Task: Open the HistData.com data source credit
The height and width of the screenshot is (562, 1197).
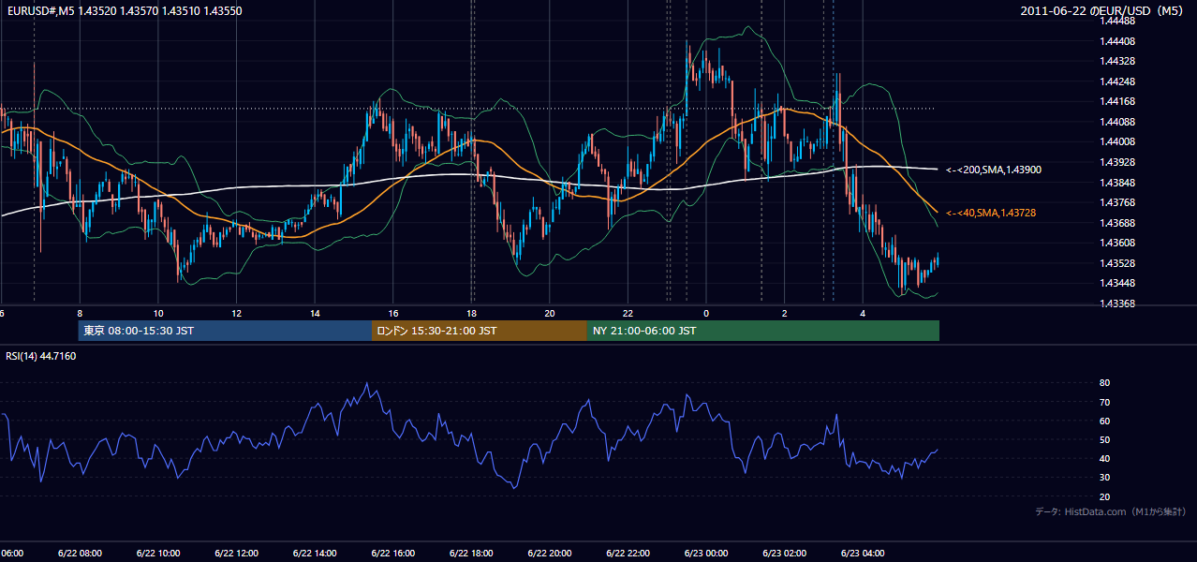Action: tap(1112, 511)
